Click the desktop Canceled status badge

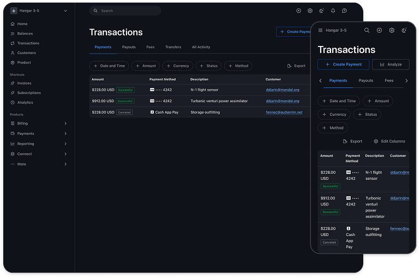tap(124, 113)
